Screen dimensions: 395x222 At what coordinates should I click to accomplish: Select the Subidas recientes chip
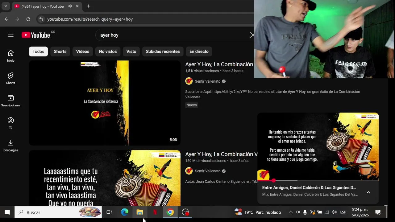[163, 51]
